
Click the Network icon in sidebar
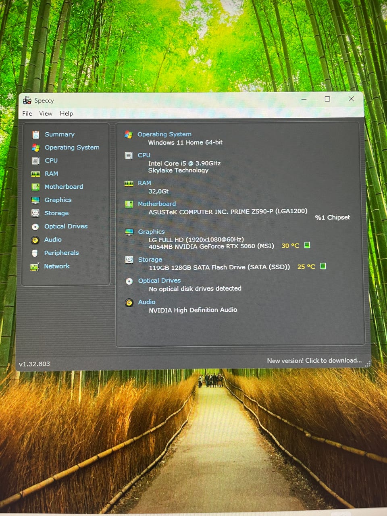tap(35, 266)
